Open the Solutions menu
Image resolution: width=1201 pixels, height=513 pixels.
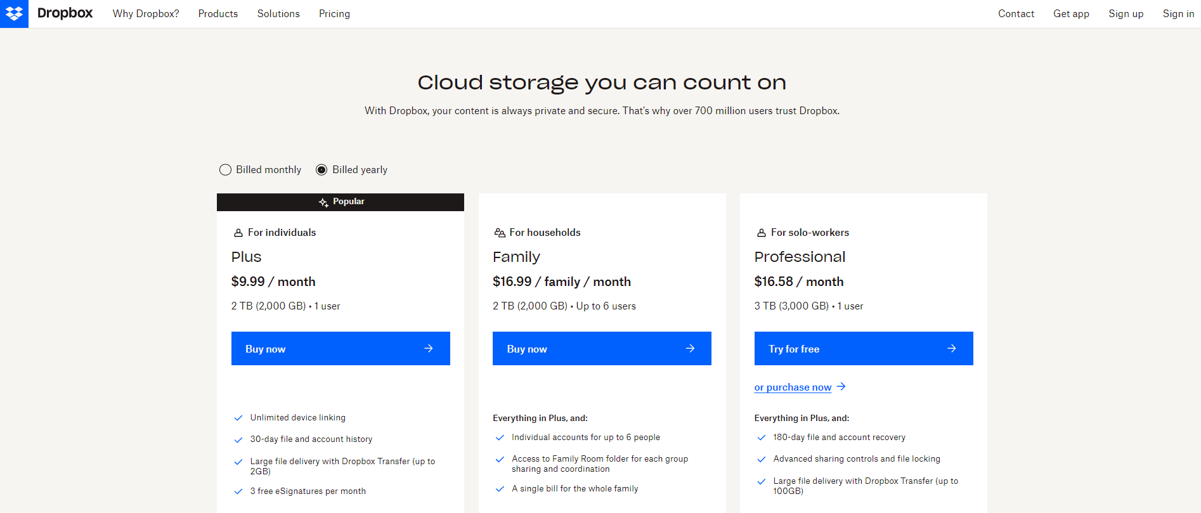(278, 13)
